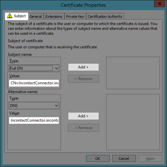Screen dimensions: 167x167
Task: Select the Subject tab
Action: (16, 16)
